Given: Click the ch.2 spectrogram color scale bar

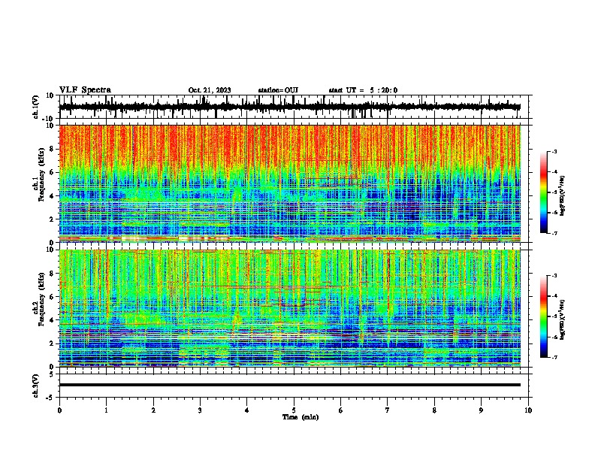Looking at the screenshot, I should pos(543,316).
